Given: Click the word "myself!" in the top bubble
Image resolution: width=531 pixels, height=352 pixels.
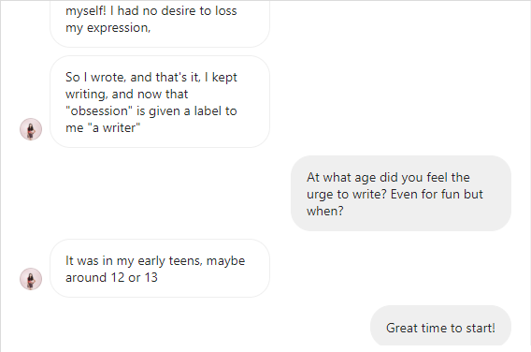Looking at the screenshot, I should click(x=86, y=11).
